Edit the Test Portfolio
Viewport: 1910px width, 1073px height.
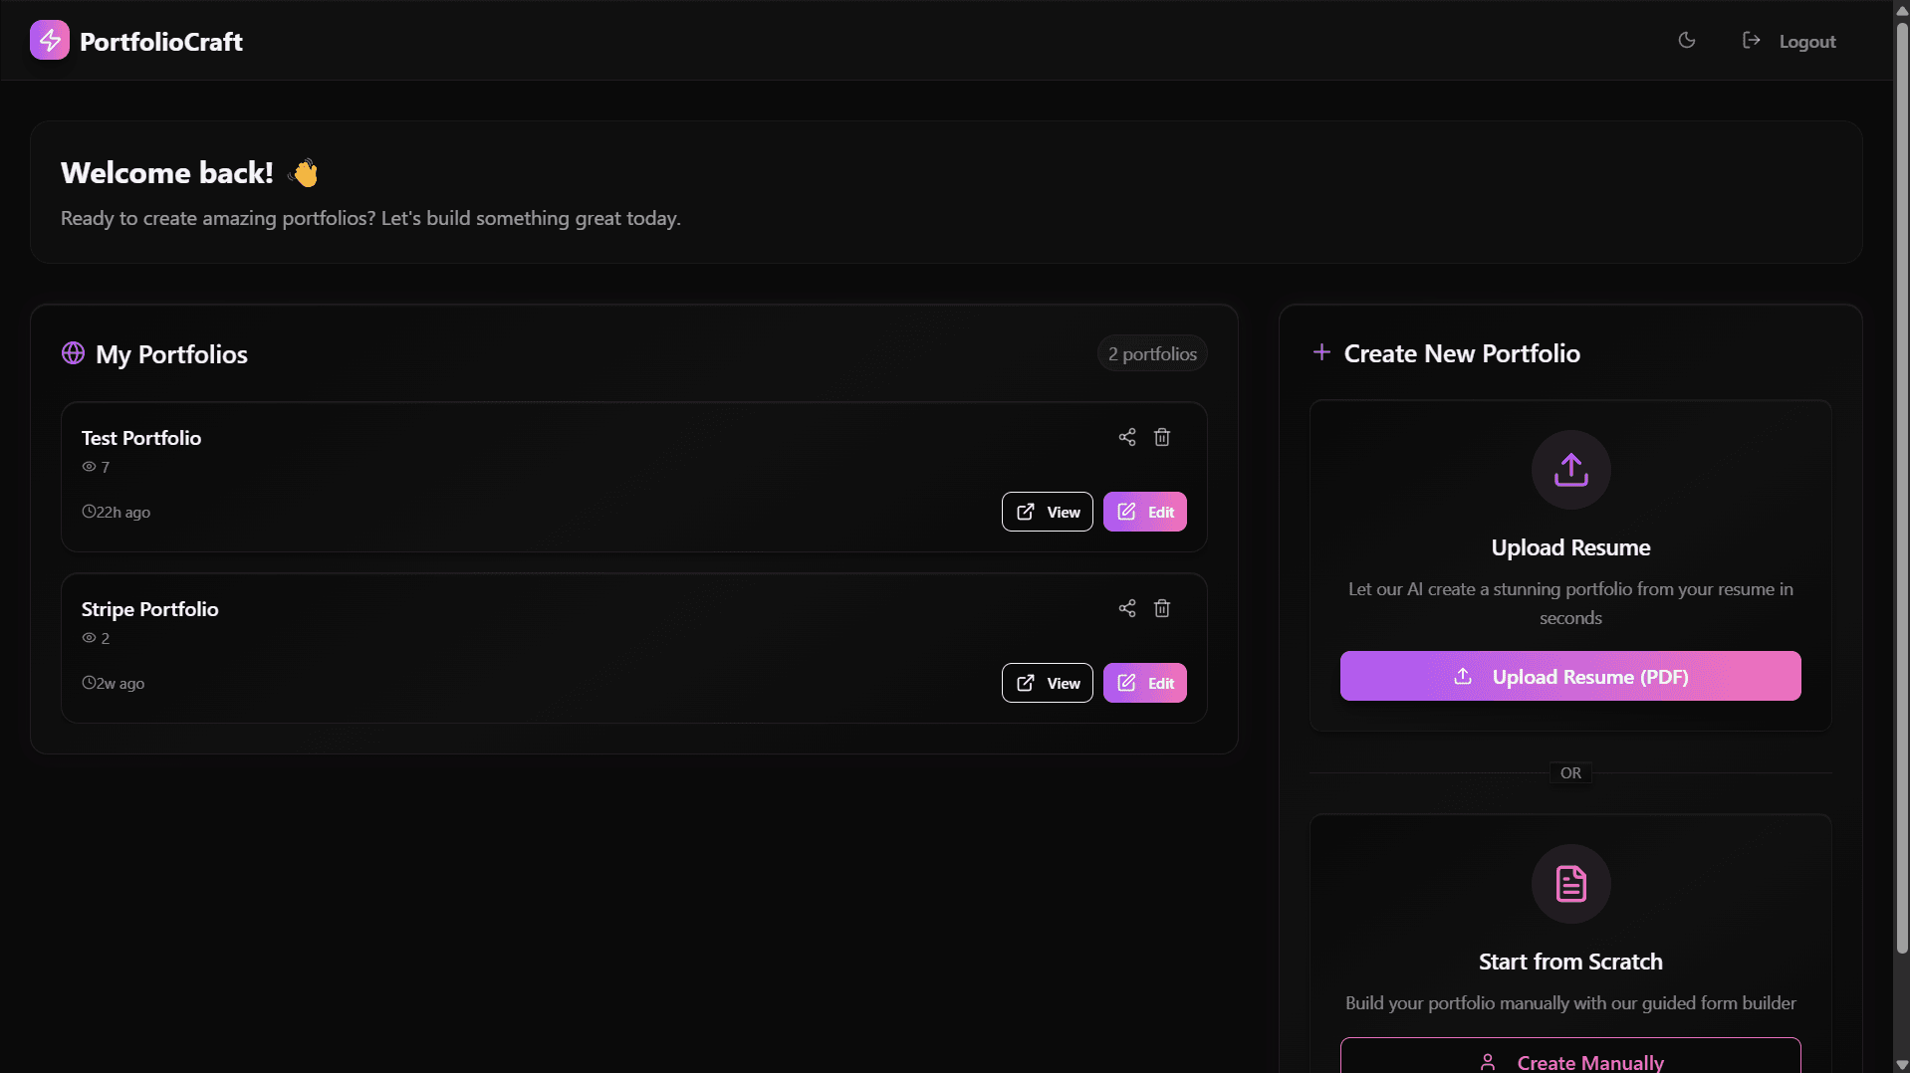(x=1144, y=512)
